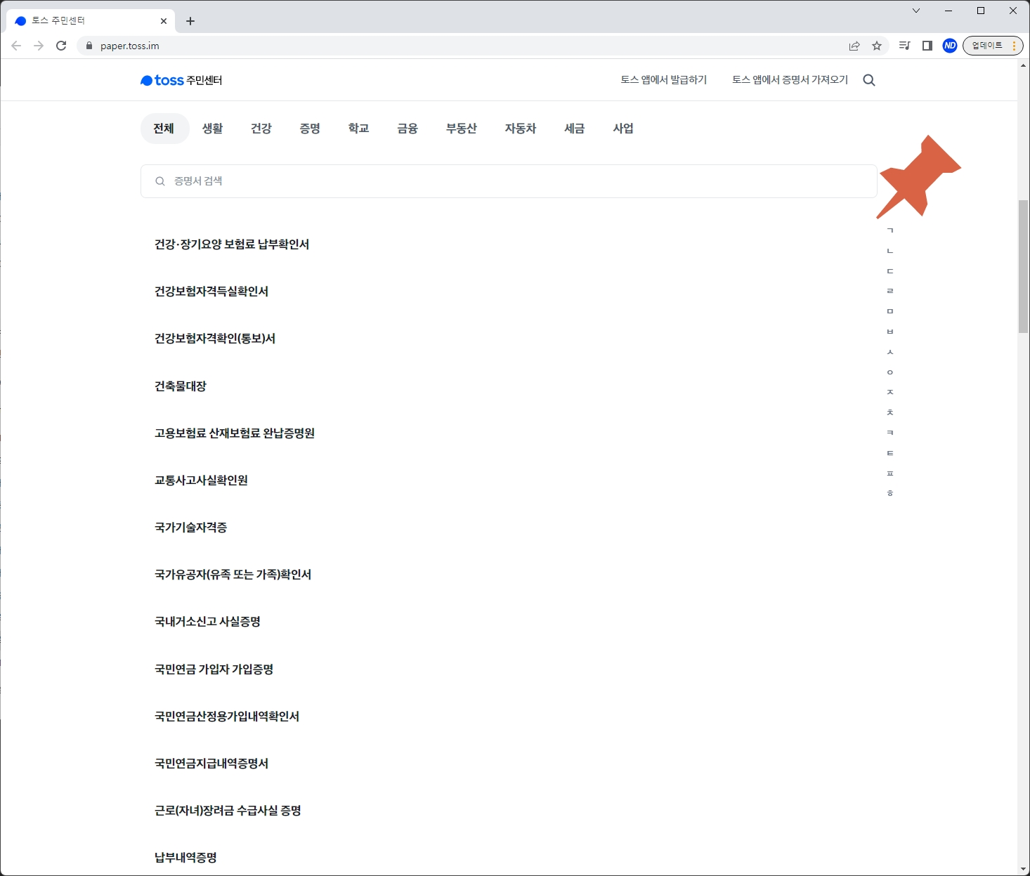Viewport: 1030px width, 876px height.
Task: Click the 토스 앱에서 증명서 가져오기 link
Action: [x=790, y=80]
